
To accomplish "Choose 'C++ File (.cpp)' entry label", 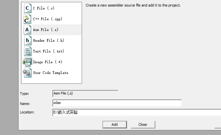I will click(x=47, y=19).
